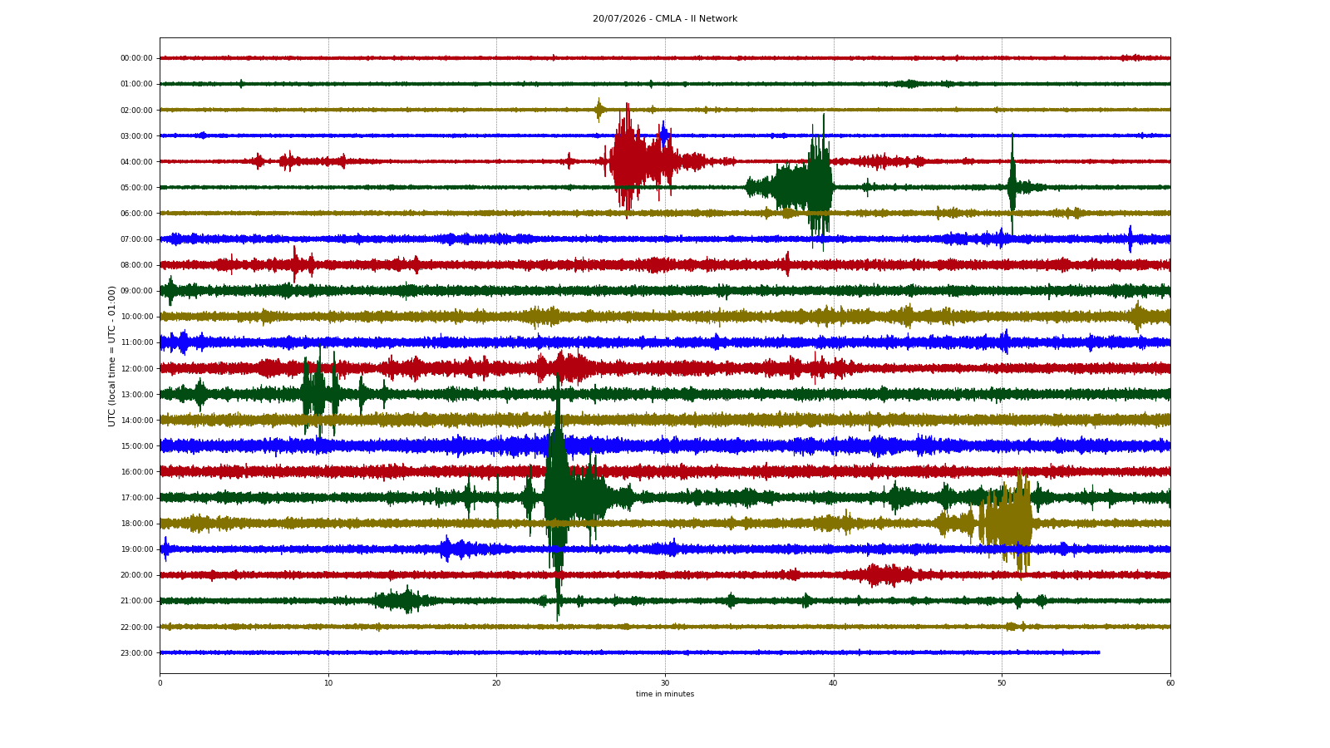Select the 16:00:00 hour label
The image size is (1330, 748).
(x=136, y=471)
